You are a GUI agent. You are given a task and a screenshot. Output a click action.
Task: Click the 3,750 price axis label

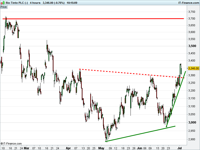tap(192, 12)
